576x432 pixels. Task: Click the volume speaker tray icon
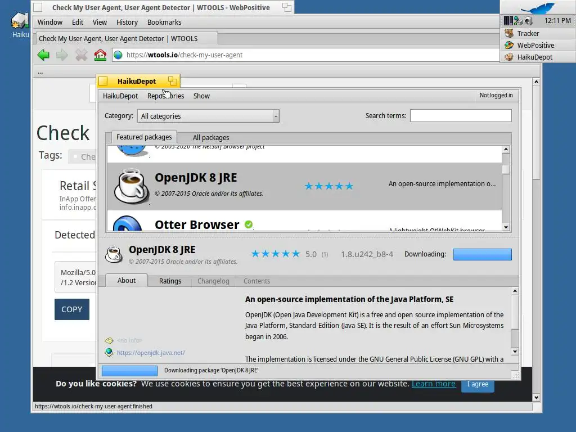tap(528, 21)
